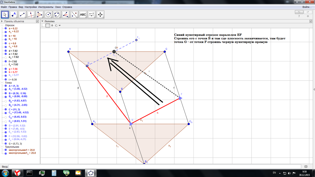Open the Windows Start button
The height and width of the screenshot is (177, 315).
coord(5,173)
